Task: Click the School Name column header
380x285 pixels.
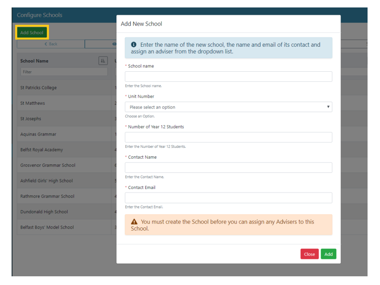Action: click(34, 61)
